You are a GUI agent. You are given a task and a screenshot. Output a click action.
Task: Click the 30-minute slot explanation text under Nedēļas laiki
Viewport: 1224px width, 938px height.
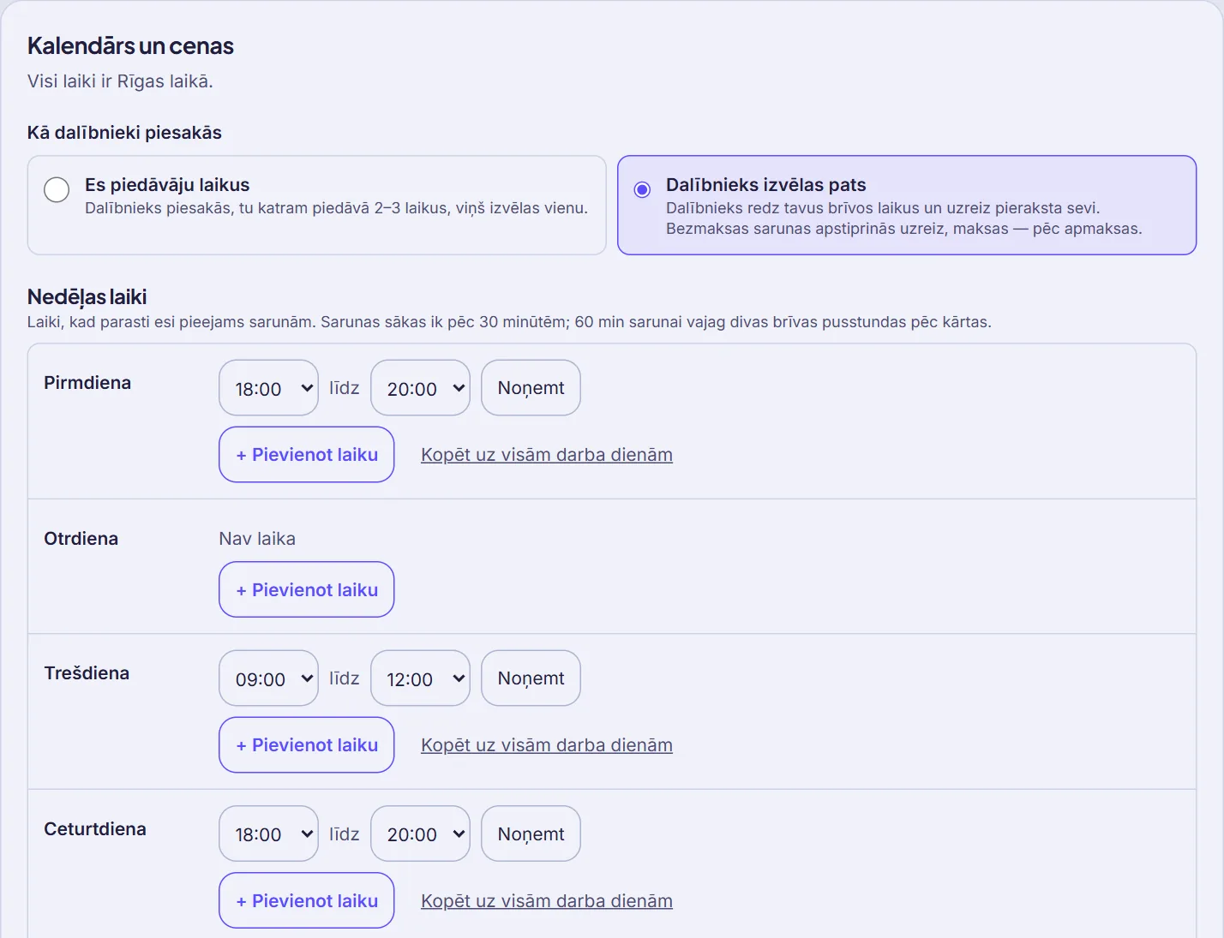(509, 322)
